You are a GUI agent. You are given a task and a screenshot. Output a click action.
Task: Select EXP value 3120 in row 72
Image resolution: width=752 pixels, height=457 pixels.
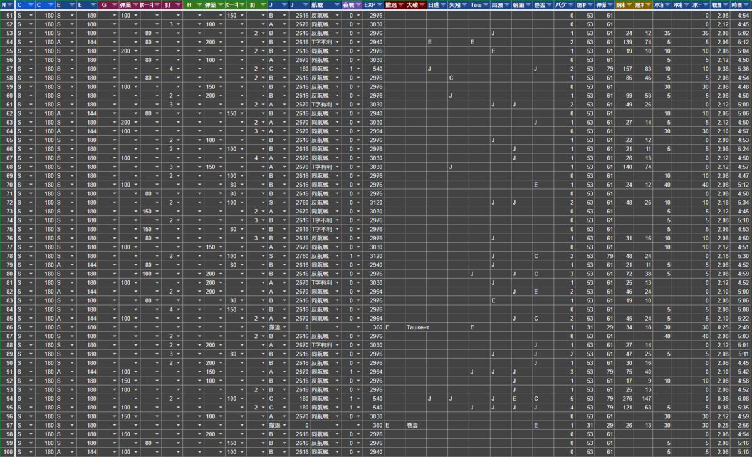[373, 202]
